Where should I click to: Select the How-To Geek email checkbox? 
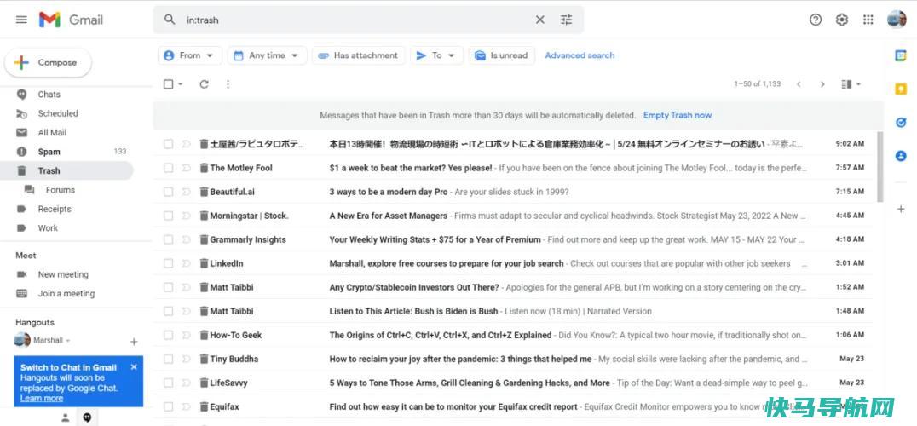(169, 336)
